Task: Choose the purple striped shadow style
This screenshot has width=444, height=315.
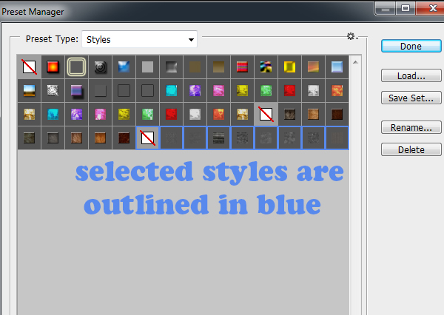Action: [x=76, y=91]
